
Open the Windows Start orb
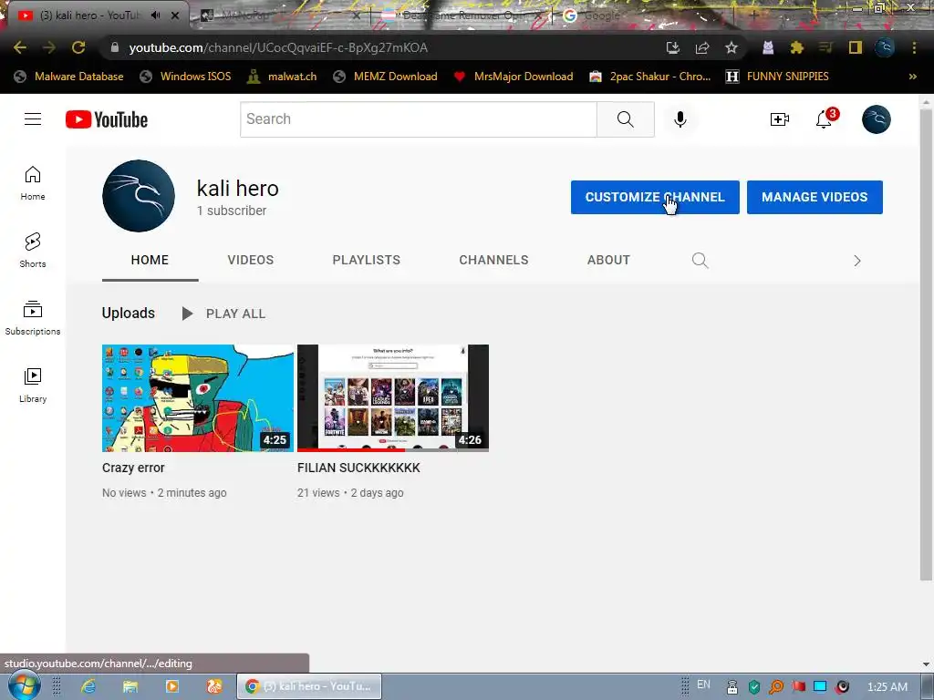pos(24,686)
